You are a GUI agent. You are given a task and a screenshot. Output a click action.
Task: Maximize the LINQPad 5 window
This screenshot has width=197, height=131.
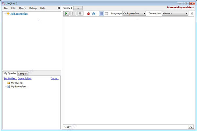(x=186, y=3)
